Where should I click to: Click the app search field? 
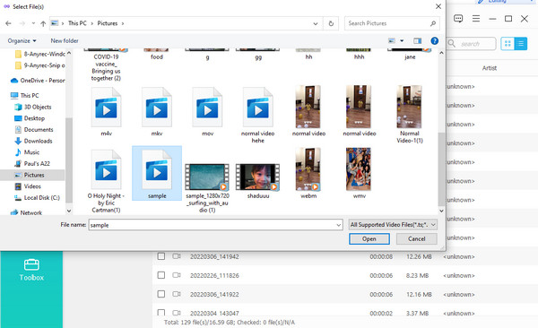pyautogui.click(x=472, y=44)
